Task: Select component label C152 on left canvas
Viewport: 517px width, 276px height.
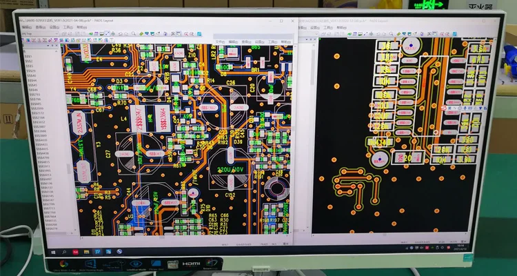Action: tap(230, 195)
